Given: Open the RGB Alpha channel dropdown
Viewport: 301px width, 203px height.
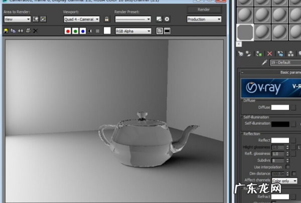Looking at the screenshot, I should coord(133,31).
